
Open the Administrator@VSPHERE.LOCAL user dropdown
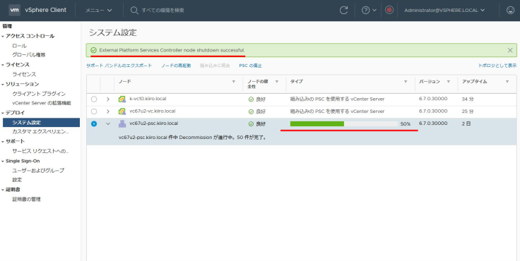pos(444,11)
